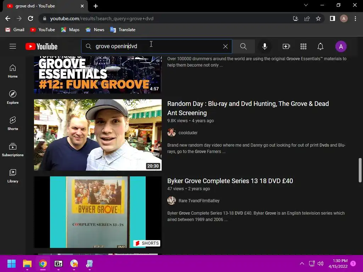Go to Home in the sidebar
The height and width of the screenshot is (272, 363).
[x=13, y=71]
